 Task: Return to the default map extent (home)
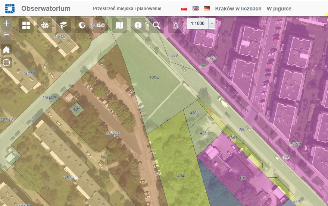click(6, 50)
